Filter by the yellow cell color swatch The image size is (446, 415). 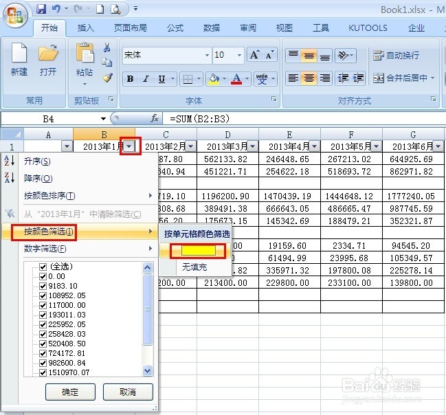(x=198, y=251)
